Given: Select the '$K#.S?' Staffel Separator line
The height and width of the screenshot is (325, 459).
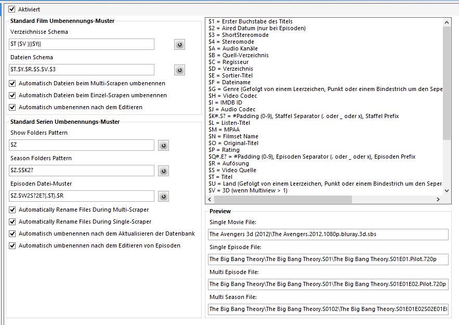Looking at the screenshot, I should 304,116.
